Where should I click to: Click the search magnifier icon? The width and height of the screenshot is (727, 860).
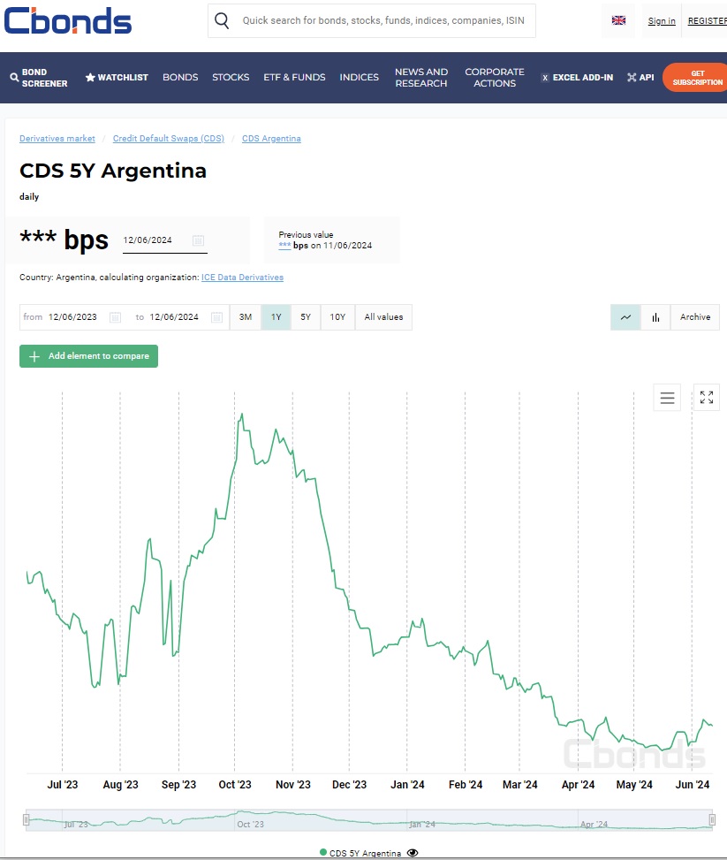coord(222,21)
